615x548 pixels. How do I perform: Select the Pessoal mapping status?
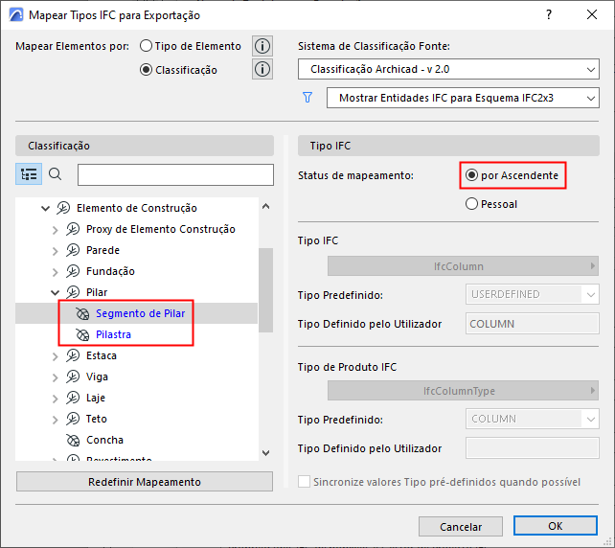471,204
